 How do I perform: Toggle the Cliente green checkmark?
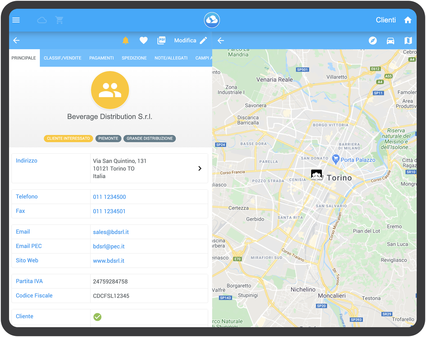tap(97, 317)
